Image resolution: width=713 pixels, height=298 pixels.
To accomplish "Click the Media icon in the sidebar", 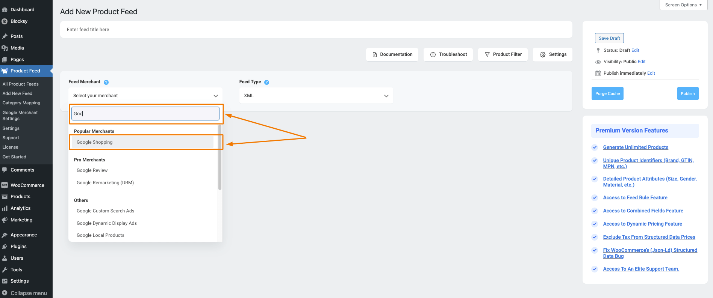I will pyautogui.click(x=5, y=48).
